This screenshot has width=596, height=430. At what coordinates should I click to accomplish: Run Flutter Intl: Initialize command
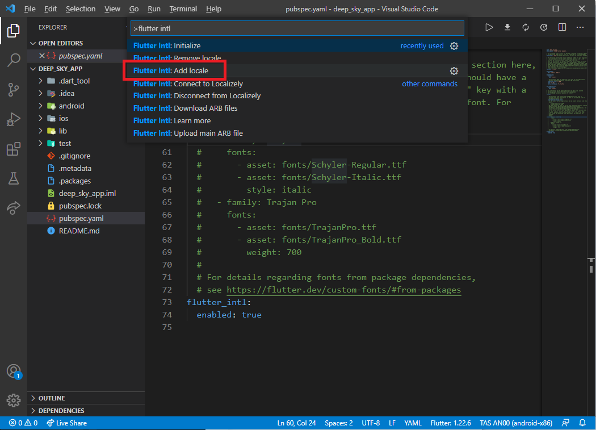click(x=167, y=45)
